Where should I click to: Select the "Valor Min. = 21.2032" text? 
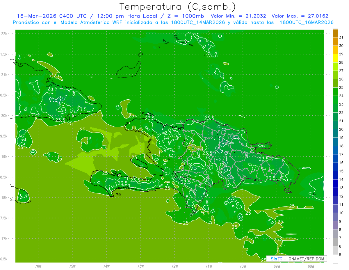pyautogui.click(x=238, y=16)
